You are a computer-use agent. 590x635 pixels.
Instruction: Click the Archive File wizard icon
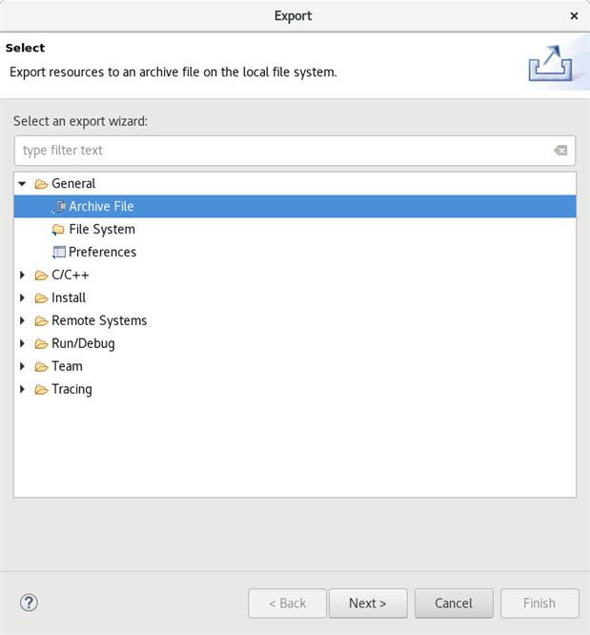59,206
